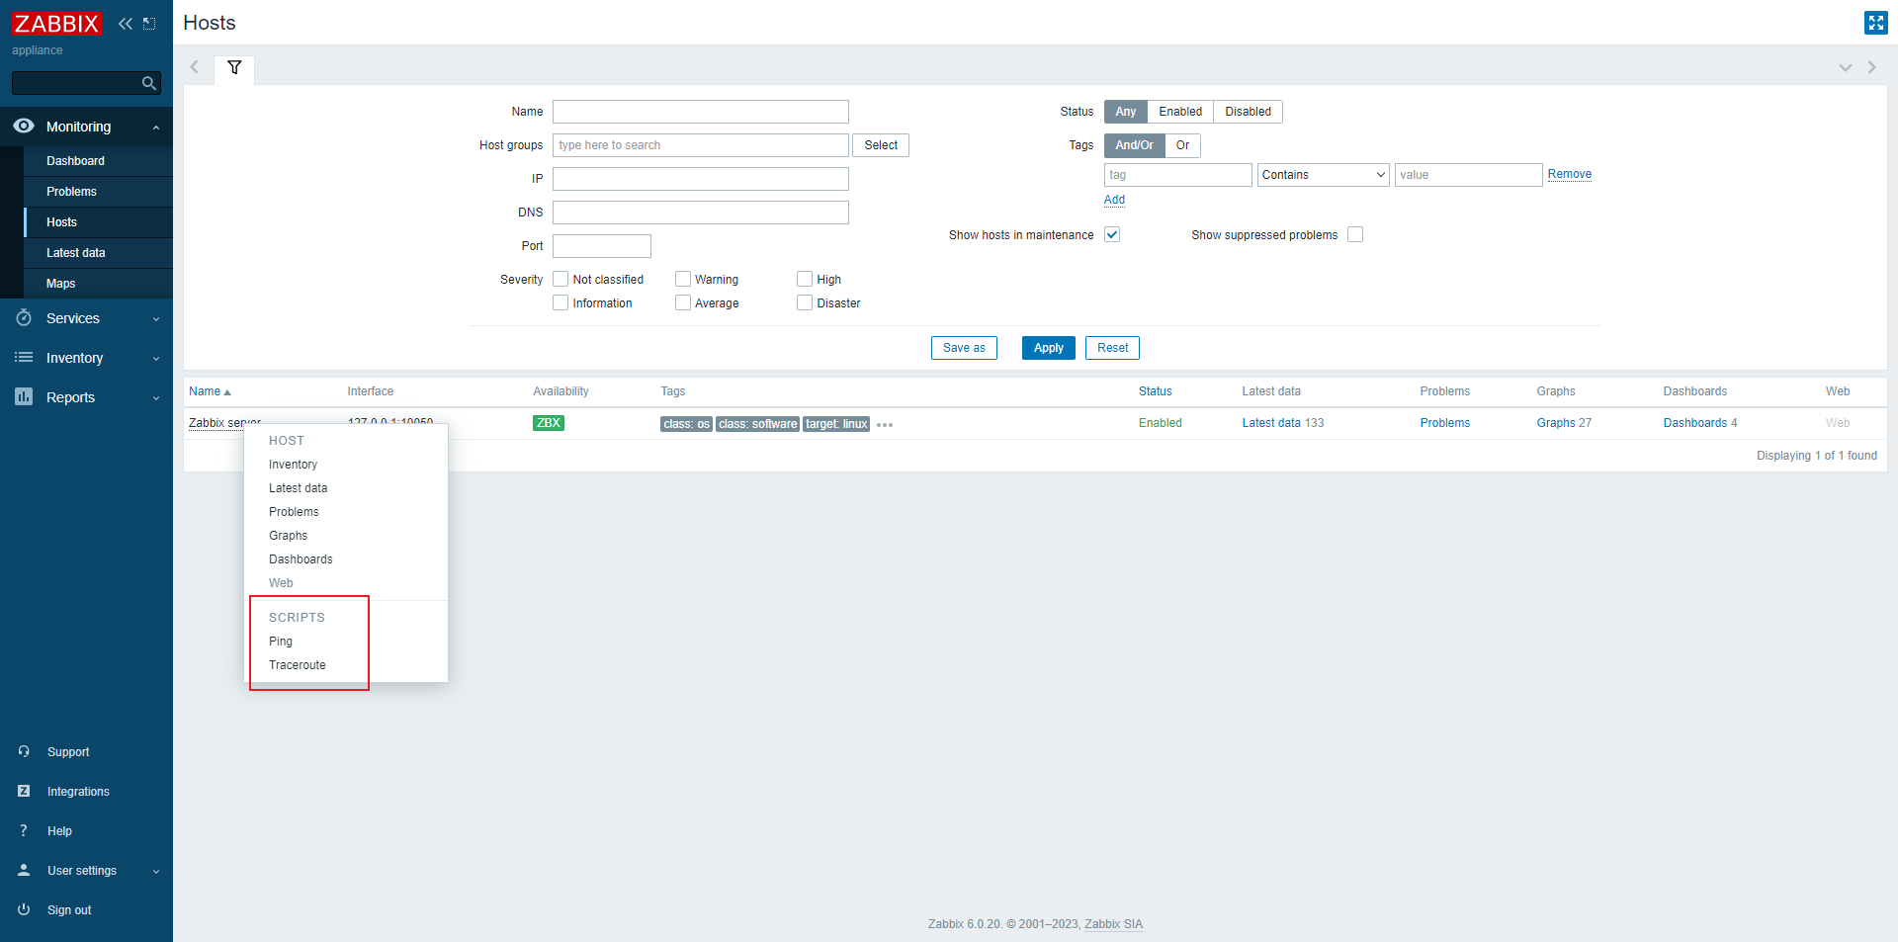Enable Show suppressed problems checkbox
The height and width of the screenshot is (942, 1898).
pyautogui.click(x=1355, y=234)
